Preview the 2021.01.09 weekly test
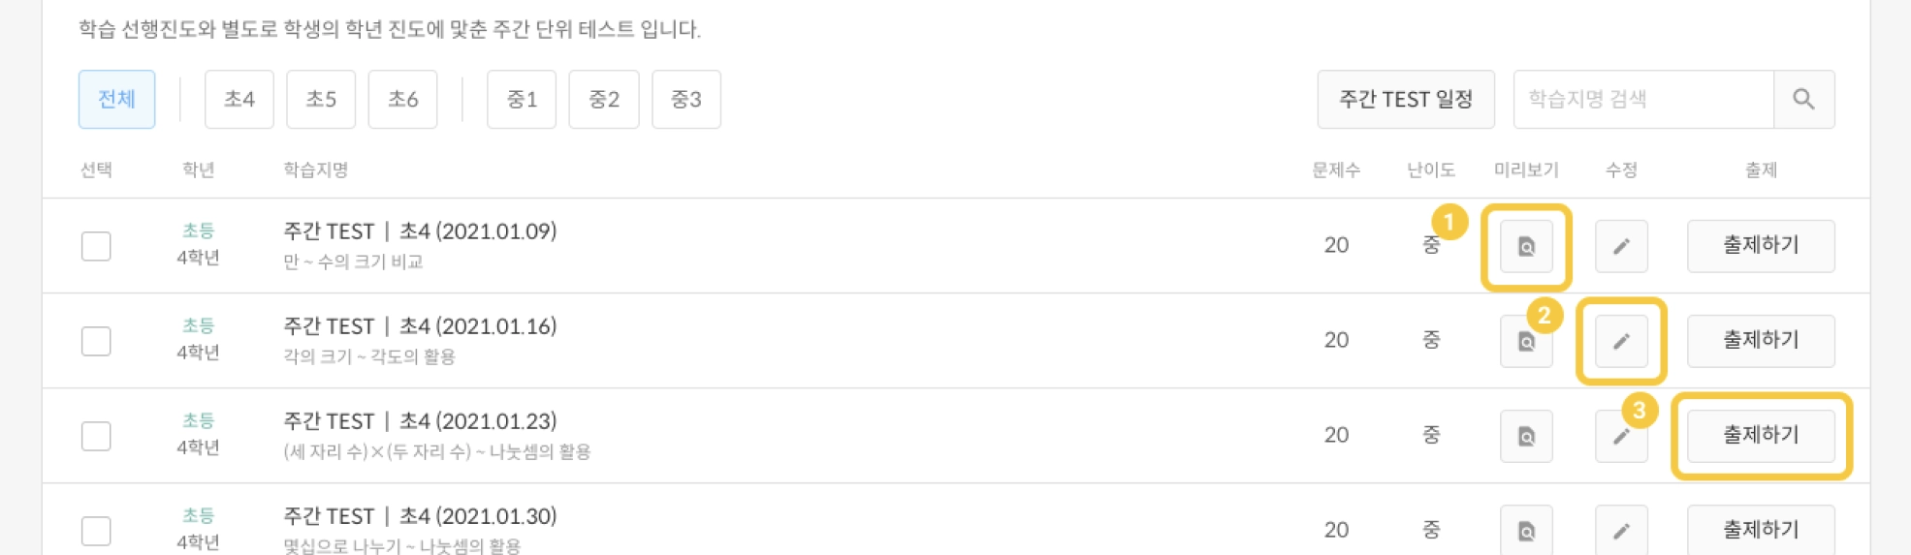1911x555 pixels. pos(1525,246)
